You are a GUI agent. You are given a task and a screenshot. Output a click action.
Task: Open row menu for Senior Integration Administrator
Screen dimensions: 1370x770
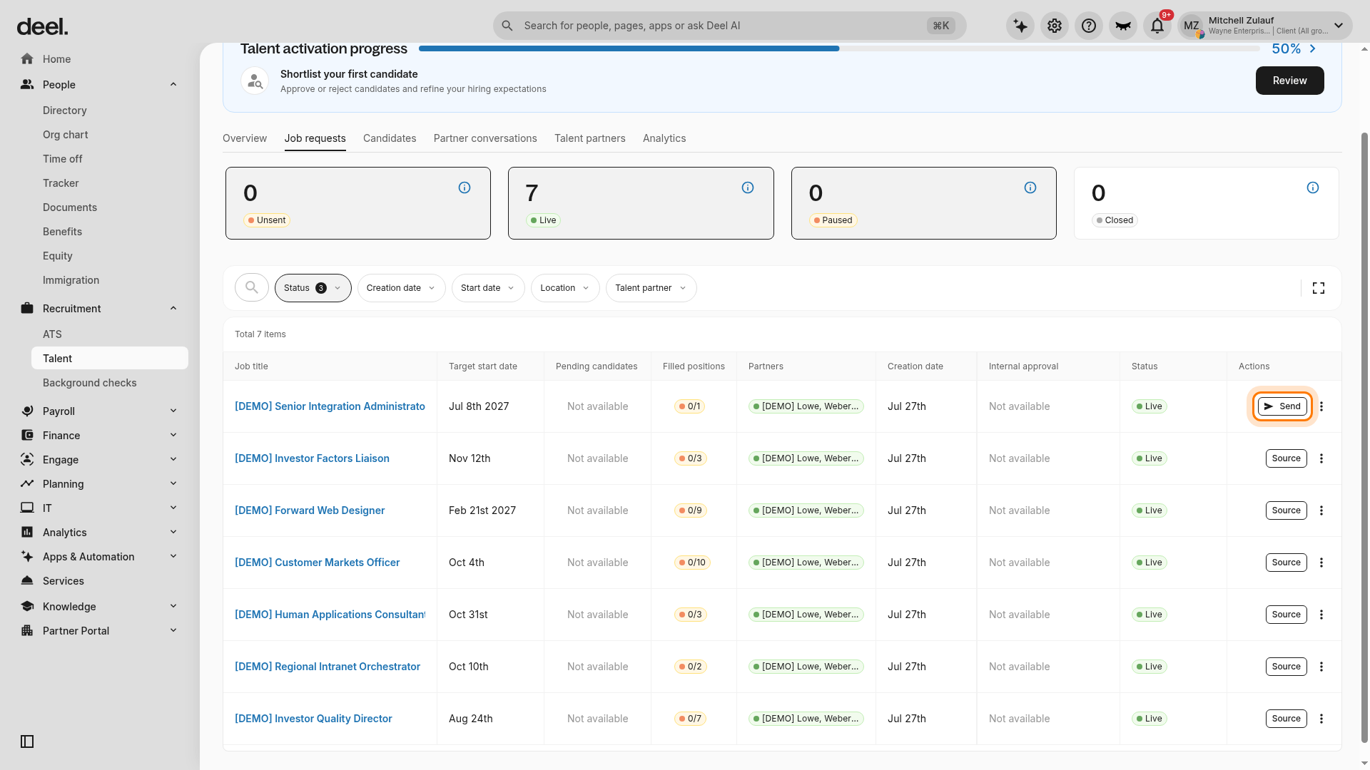[1321, 406]
